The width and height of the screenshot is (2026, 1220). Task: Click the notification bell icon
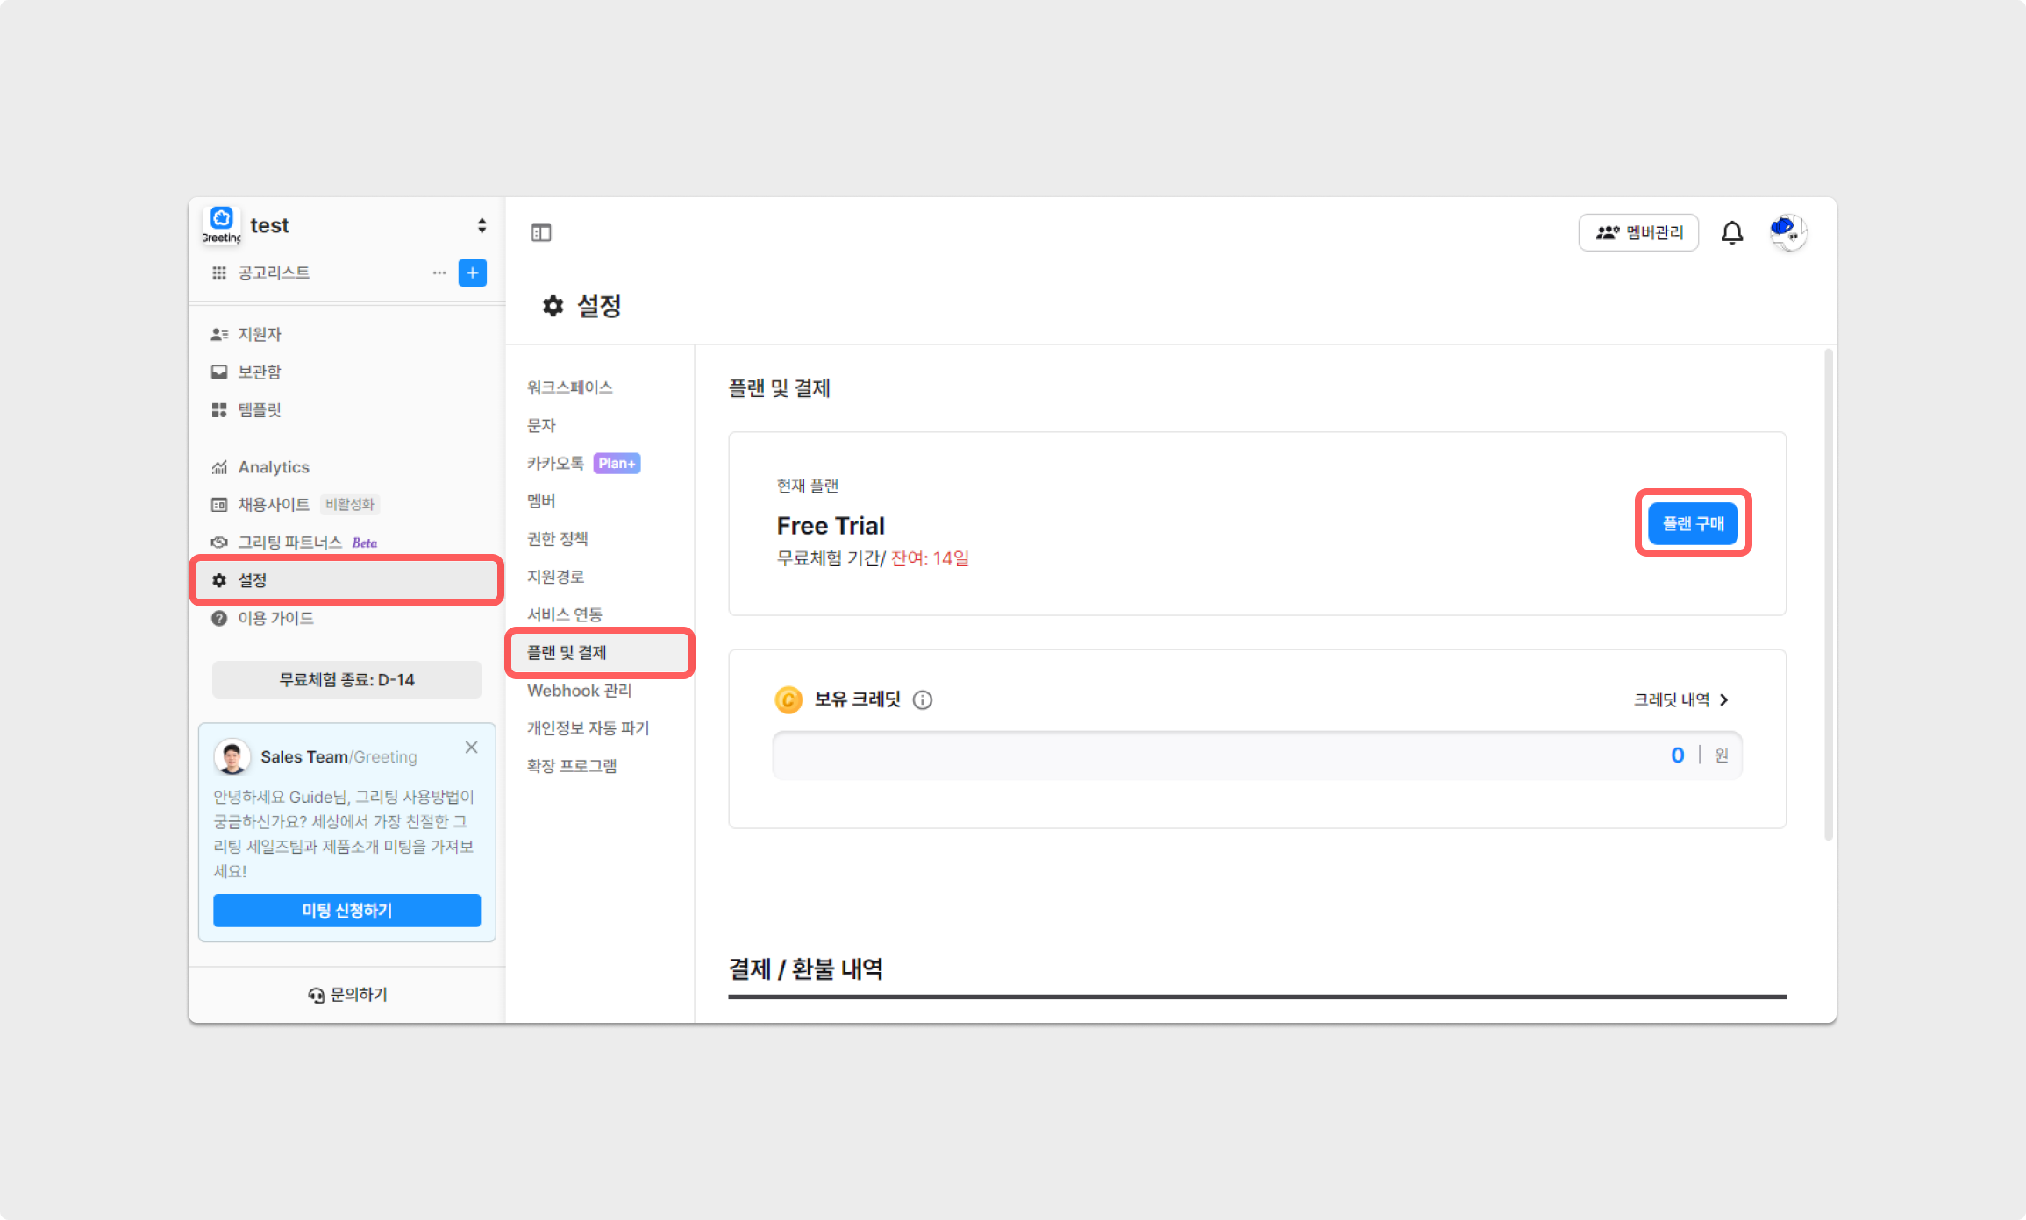coord(1731,233)
